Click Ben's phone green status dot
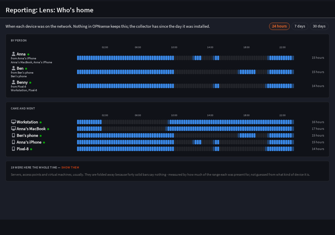The height and width of the screenshot is (235, 335). tap(41, 136)
